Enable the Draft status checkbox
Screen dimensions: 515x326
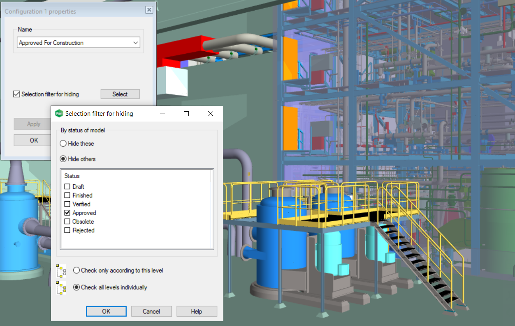click(67, 187)
